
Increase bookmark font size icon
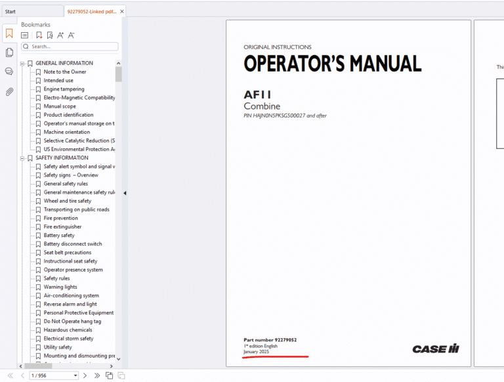coord(60,35)
